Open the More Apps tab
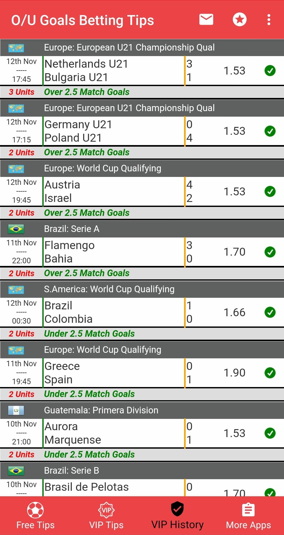The height and width of the screenshot is (535, 284). coord(248,516)
